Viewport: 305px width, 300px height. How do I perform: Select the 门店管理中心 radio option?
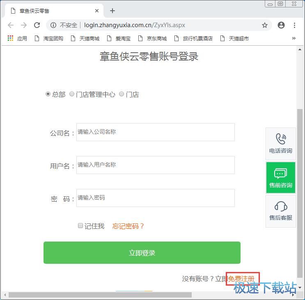tap(72, 94)
